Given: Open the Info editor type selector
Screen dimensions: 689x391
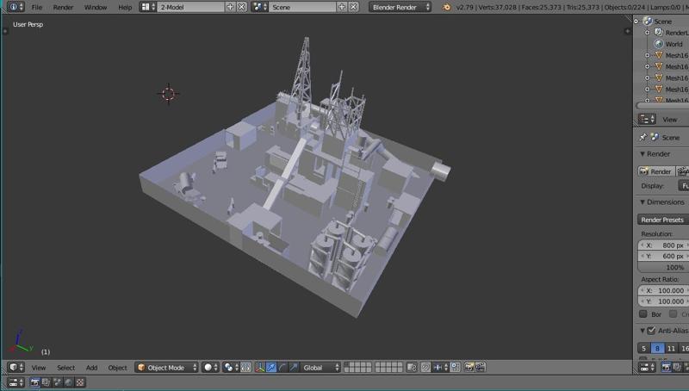Looking at the screenshot, I should [16, 7].
